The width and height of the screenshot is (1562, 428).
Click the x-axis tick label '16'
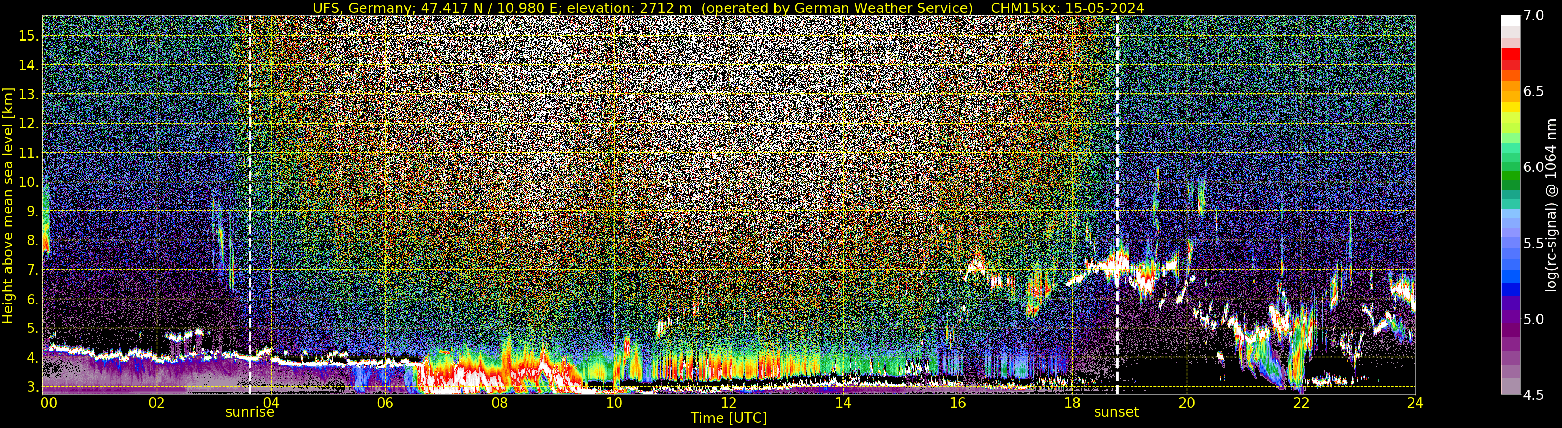pyautogui.click(x=958, y=403)
